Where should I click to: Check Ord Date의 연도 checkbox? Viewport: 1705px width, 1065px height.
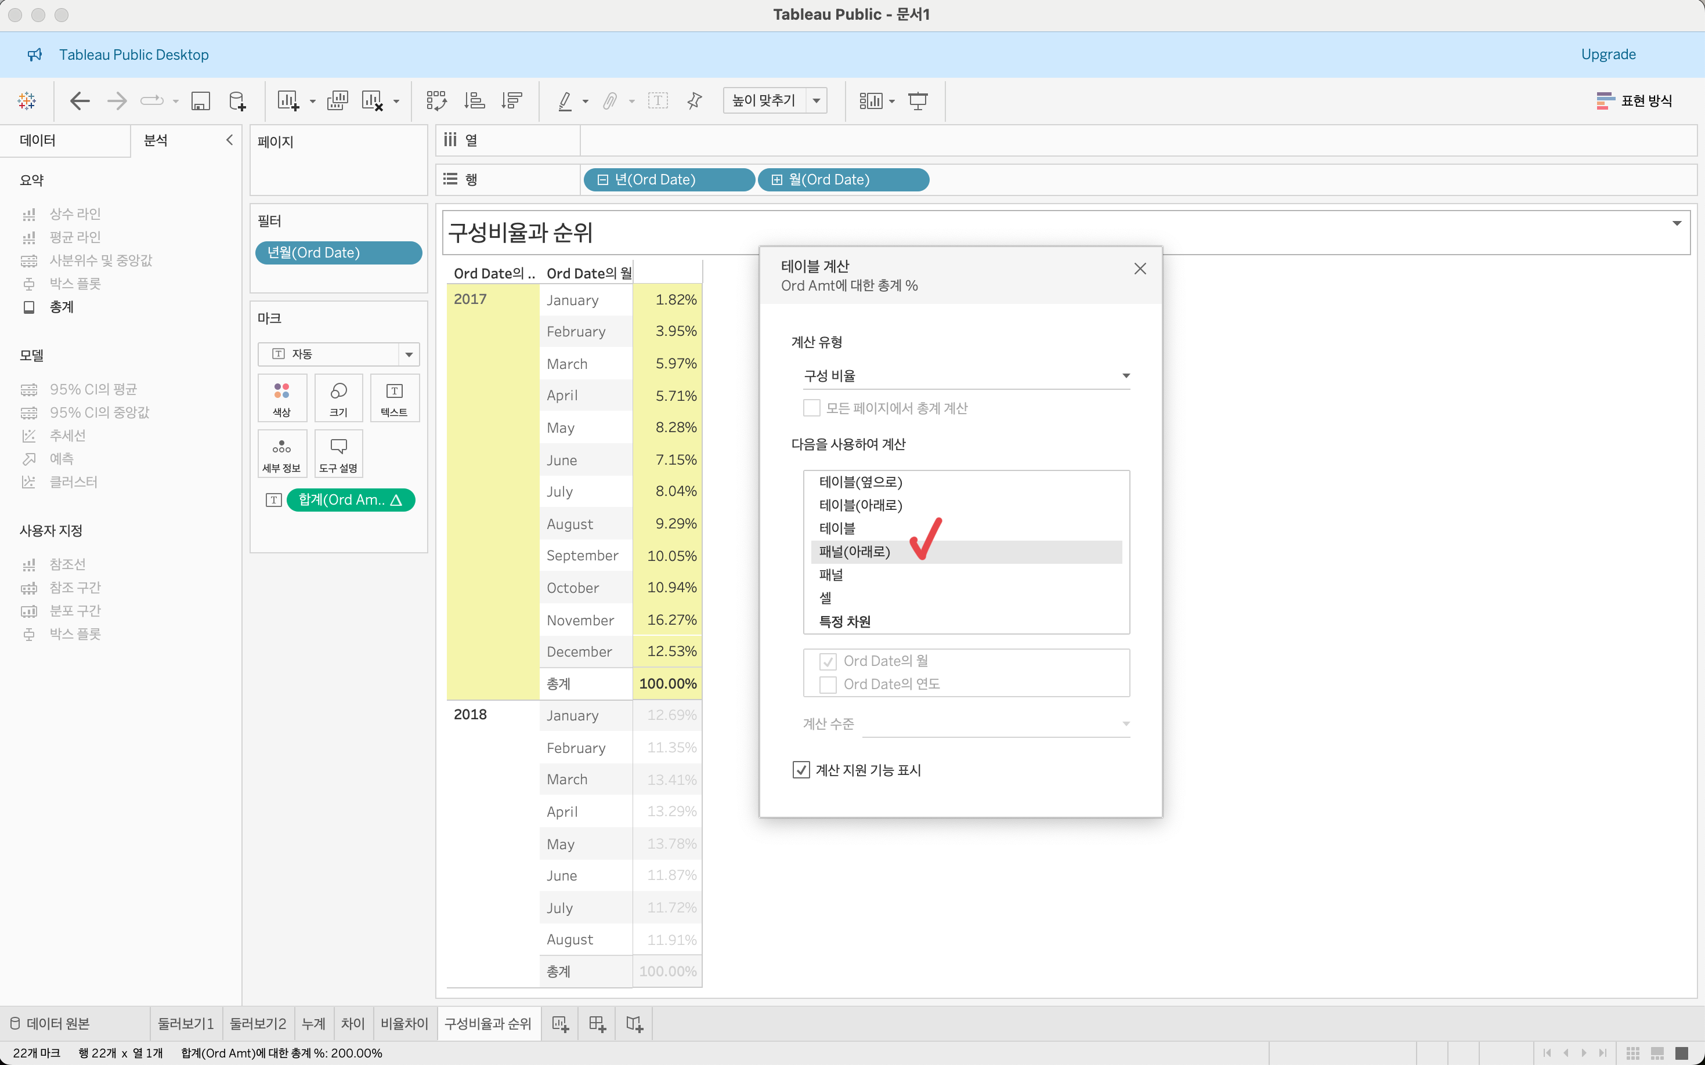pyautogui.click(x=828, y=684)
